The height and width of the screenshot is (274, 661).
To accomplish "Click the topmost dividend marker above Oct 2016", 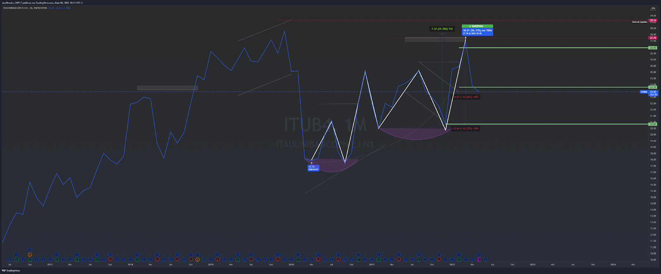I will tap(30, 250).
